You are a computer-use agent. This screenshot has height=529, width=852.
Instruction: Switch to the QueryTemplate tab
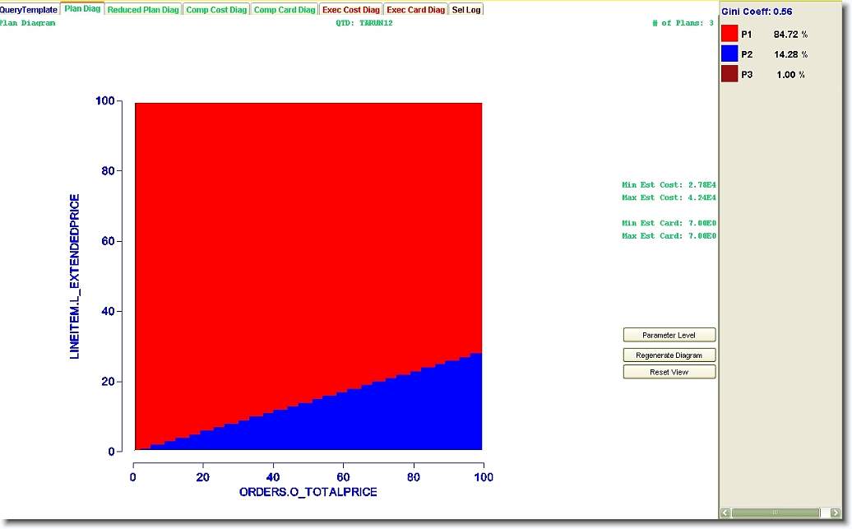30,10
